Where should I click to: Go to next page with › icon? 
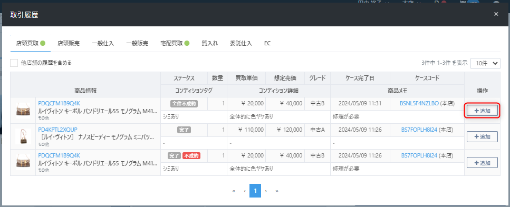point(266,191)
